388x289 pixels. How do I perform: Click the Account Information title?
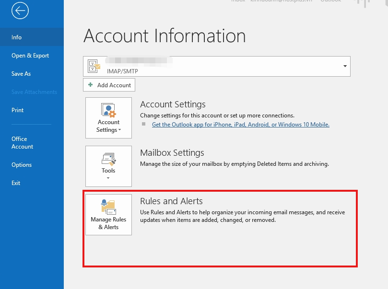pos(165,35)
